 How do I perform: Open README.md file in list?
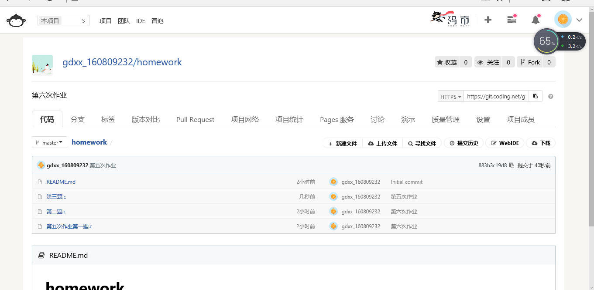tap(61, 182)
